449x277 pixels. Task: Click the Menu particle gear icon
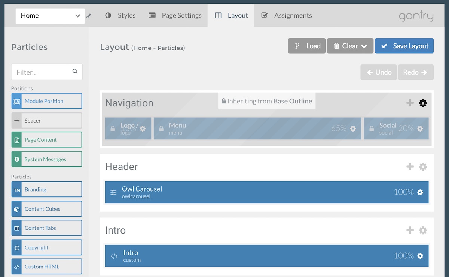coord(353,129)
